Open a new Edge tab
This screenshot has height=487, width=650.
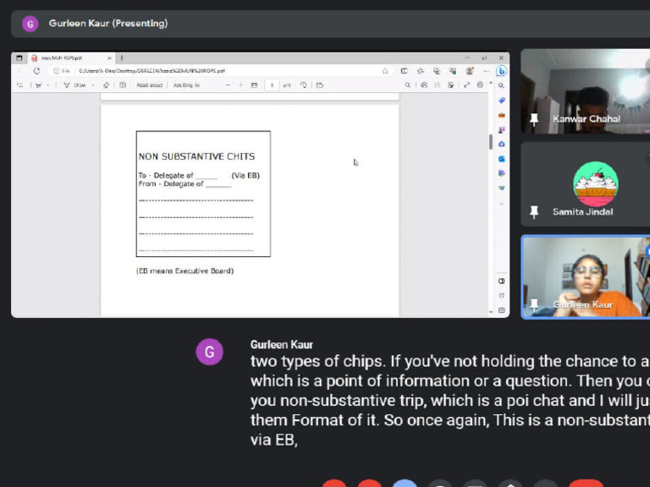(x=122, y=58)
